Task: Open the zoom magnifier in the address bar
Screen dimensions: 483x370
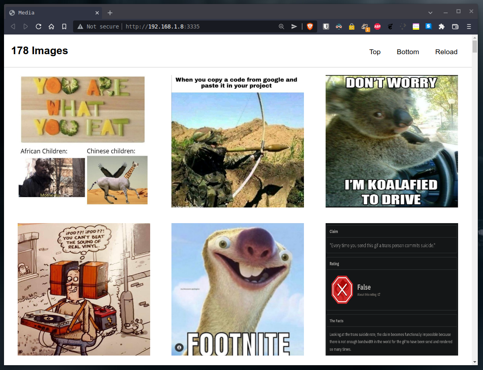Action: (x=281, y=26)
